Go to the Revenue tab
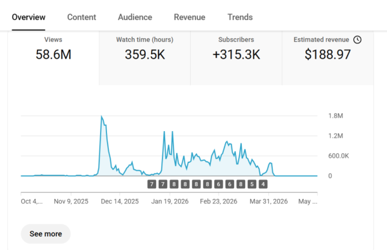The height and width of the screenshot is (250, 387). click(x=189, y=17)
